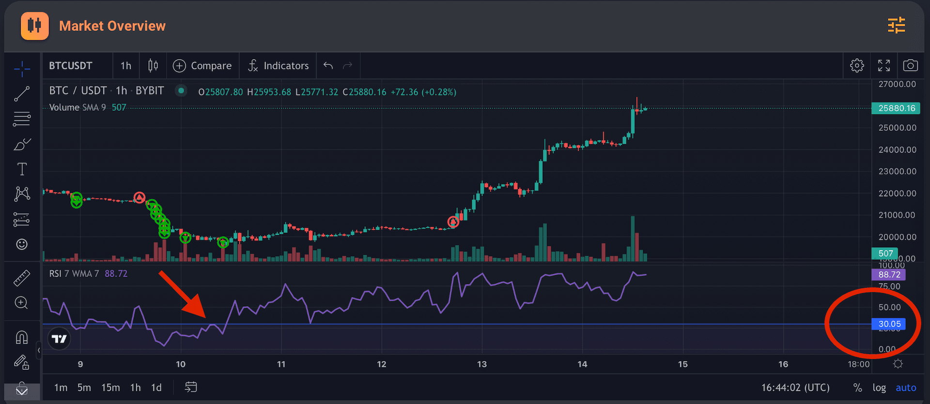Select the crosshair cursor tool
Viewport: 930px width, 404px height.
click(x=22, y=69)
